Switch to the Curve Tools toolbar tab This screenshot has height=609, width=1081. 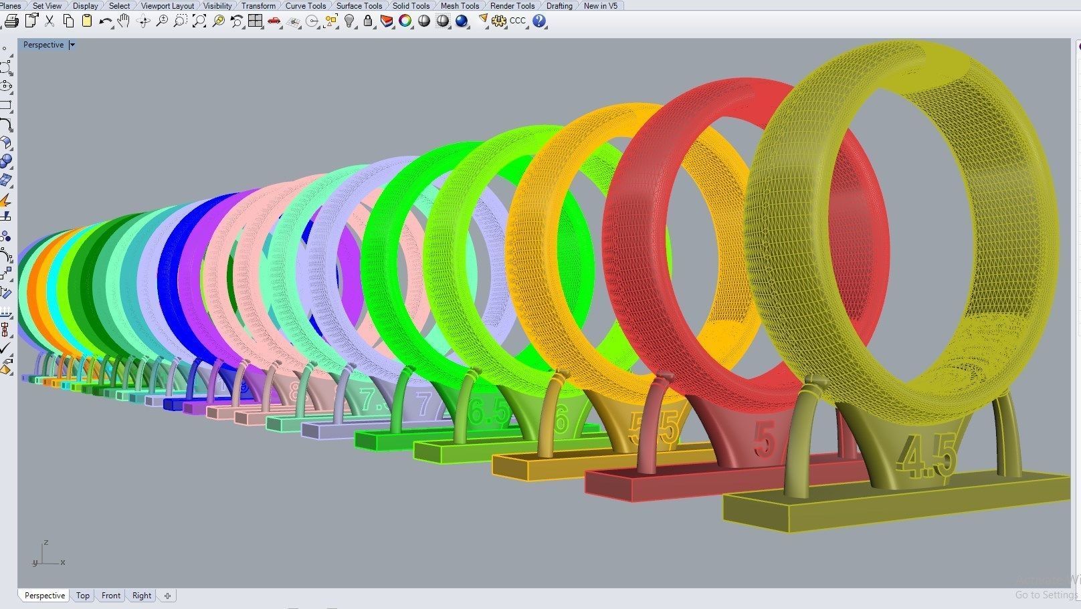coord(306,5)
